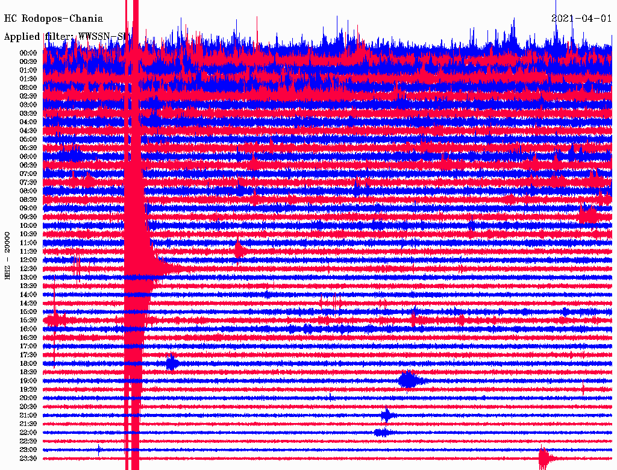Click the date 2021-04-01 label
Screen dimensions: 617x470
tap(581, 19)
